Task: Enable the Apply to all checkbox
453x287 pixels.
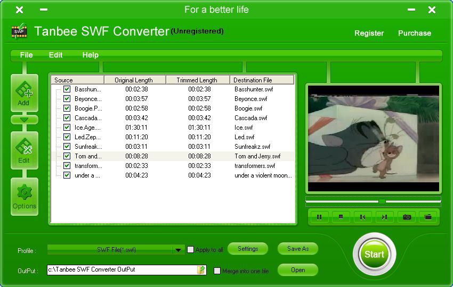Action: click(x=190, y=250)
